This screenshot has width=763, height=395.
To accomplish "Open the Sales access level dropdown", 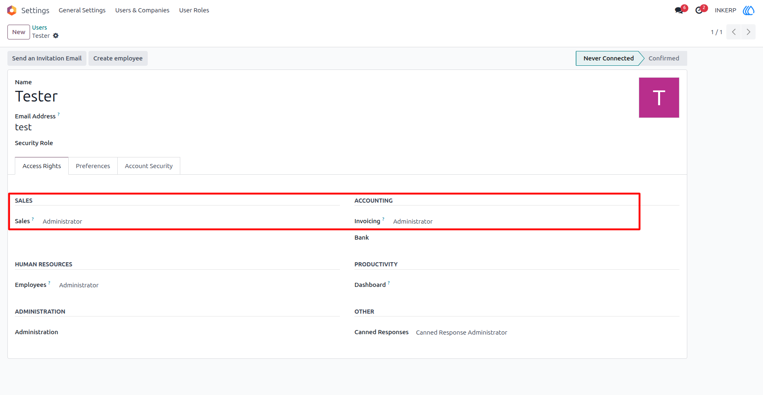I will point(189,222).
